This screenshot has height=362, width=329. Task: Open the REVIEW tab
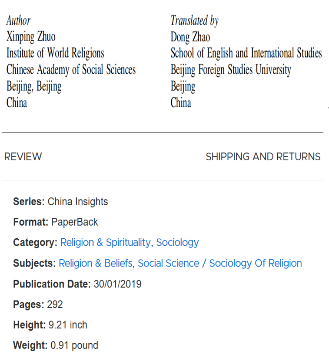(x=23, y=157)
